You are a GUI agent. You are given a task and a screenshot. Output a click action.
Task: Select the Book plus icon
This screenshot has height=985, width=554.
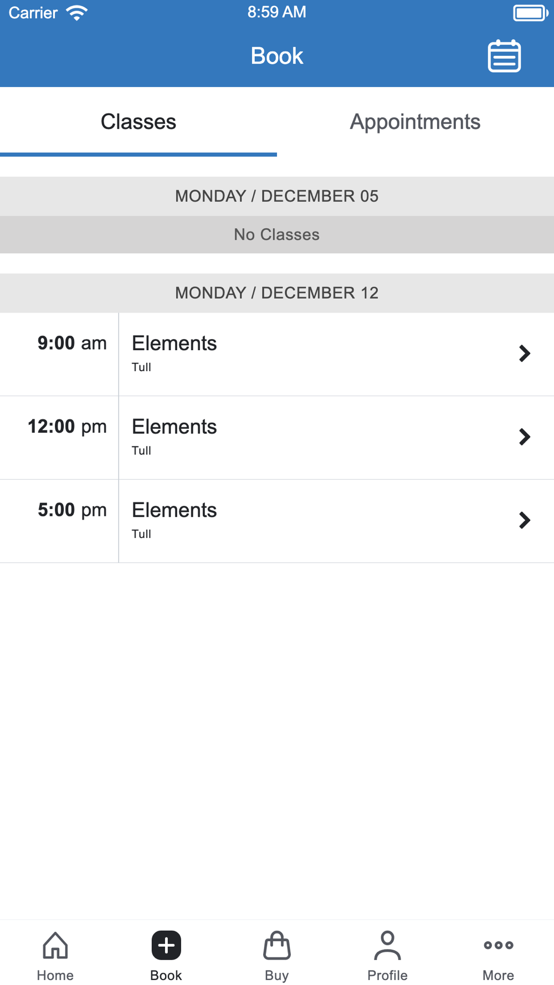click(x=166, y=945)
